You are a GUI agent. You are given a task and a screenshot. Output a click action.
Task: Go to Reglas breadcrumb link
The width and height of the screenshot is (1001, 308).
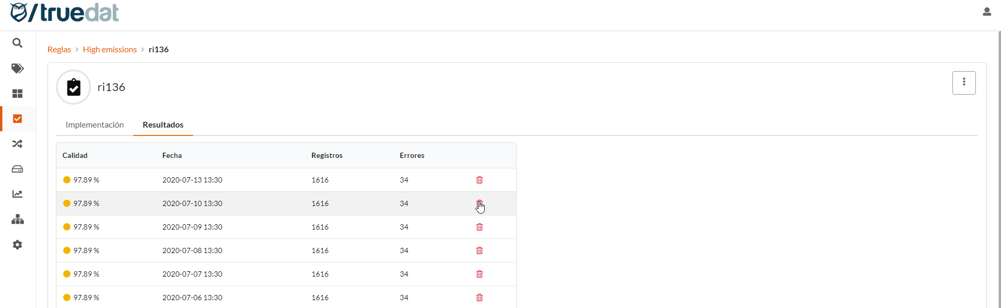[59, 49]
